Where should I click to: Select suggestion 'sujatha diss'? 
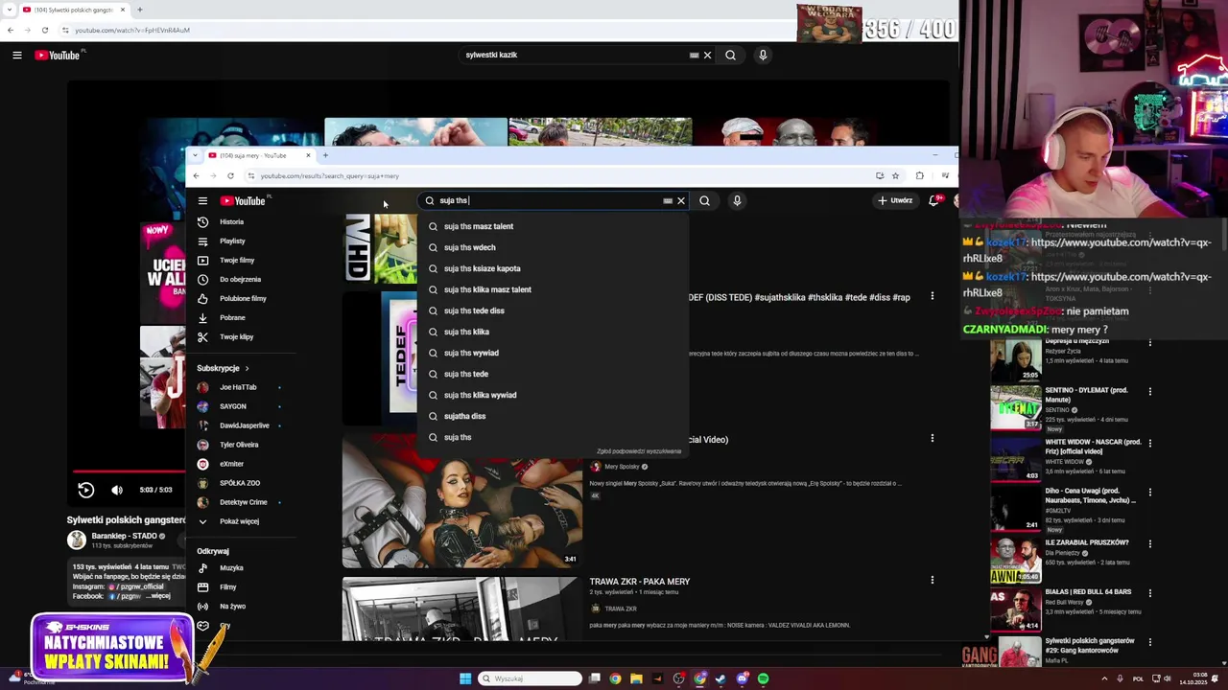[x=553, y=417]
